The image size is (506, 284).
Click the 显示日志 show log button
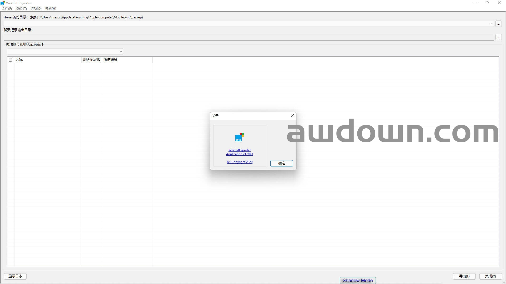coord(15,276)
